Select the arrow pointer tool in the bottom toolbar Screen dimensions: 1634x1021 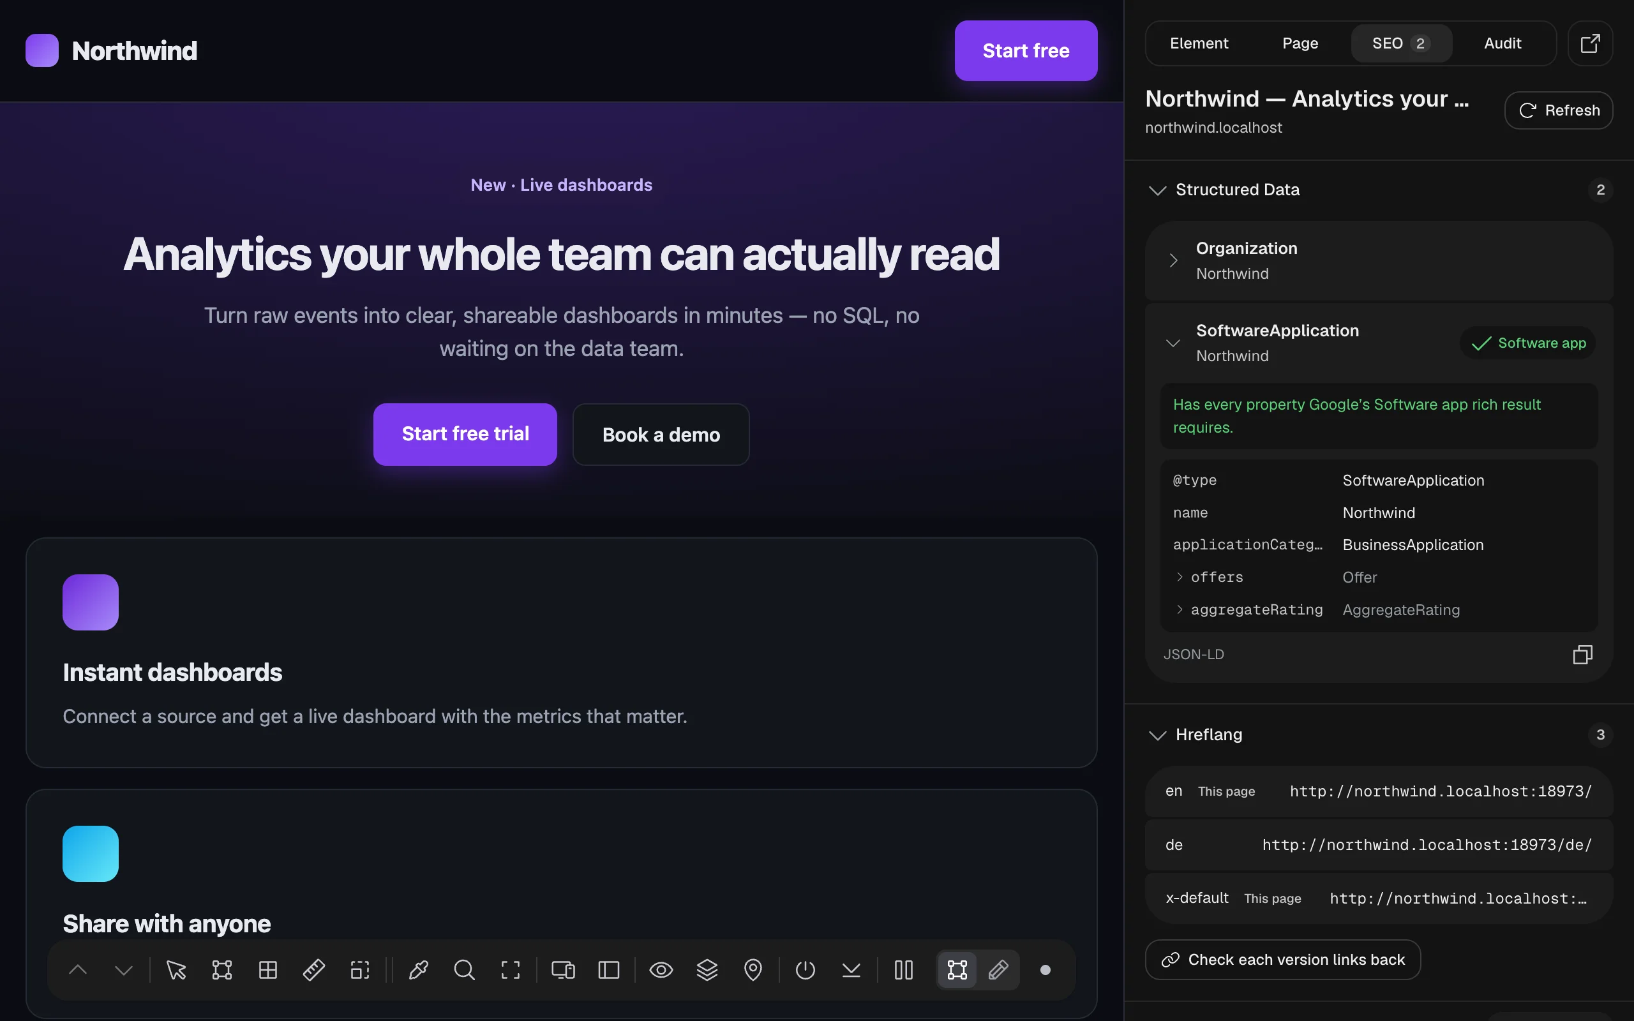(x=176, y=970)
